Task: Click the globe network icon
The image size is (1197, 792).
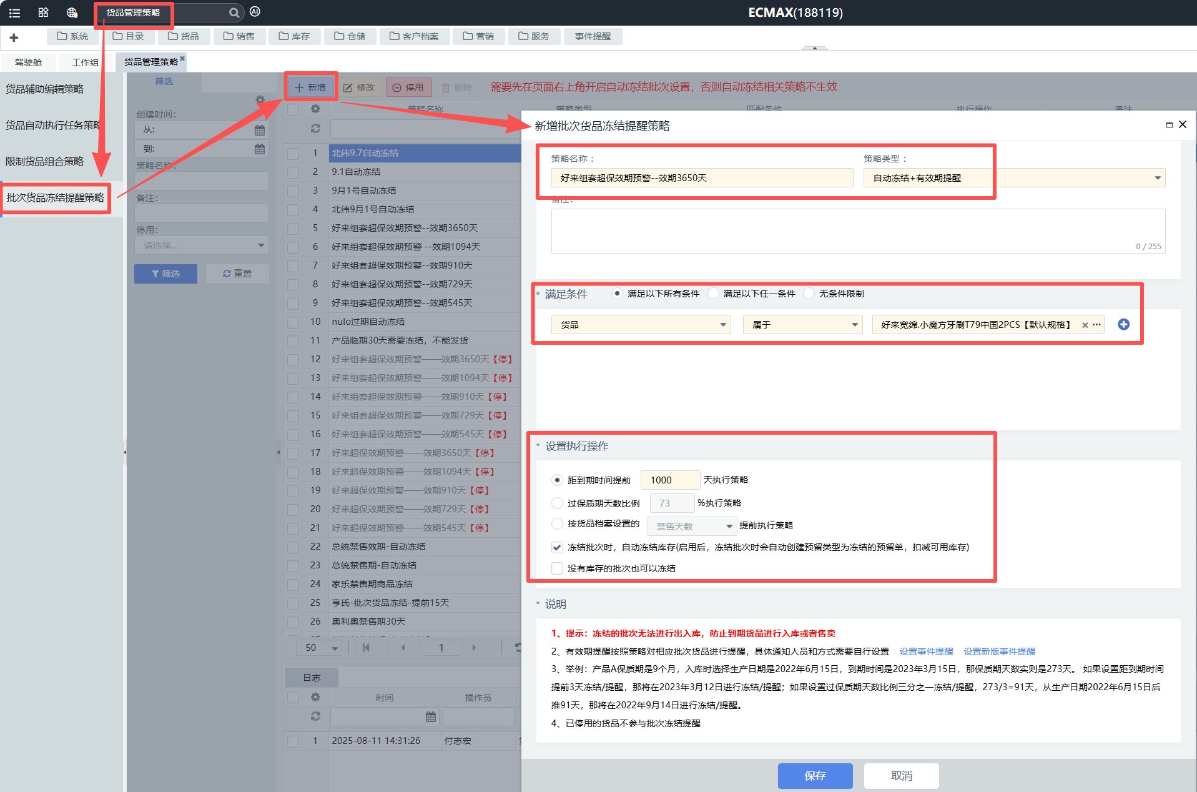Action: 72,12
